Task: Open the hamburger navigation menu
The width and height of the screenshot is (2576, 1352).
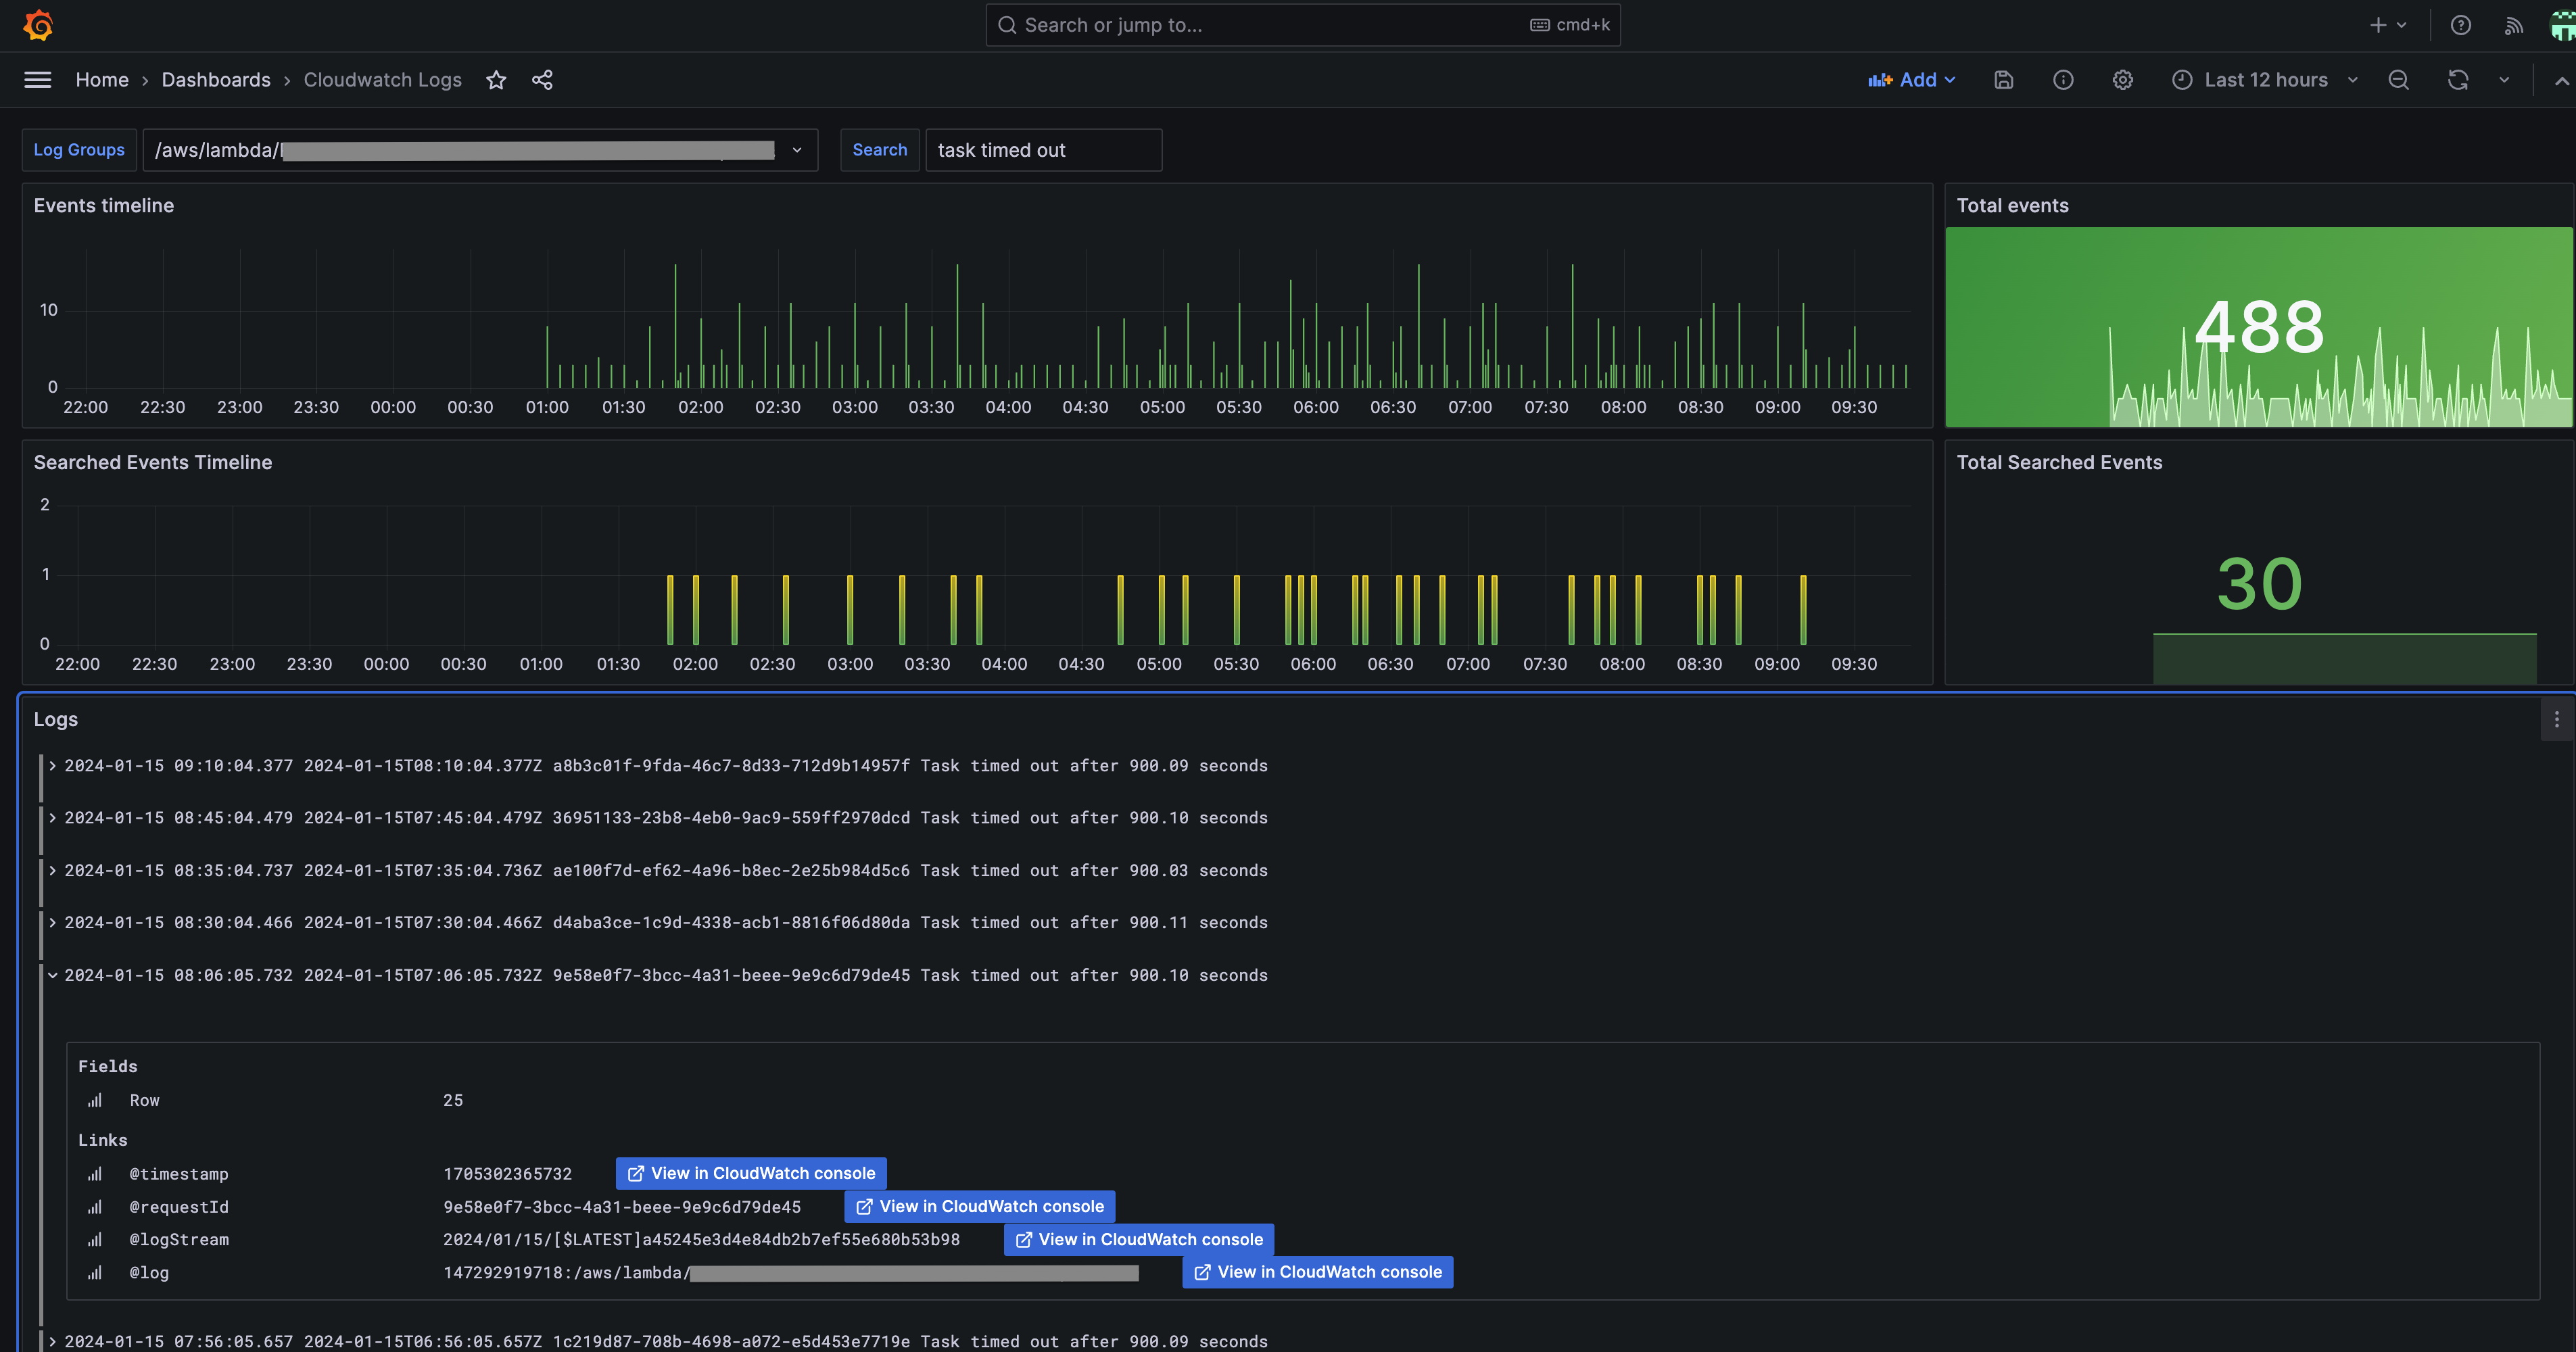Action: pyautogui.click(x=38, y=80)
